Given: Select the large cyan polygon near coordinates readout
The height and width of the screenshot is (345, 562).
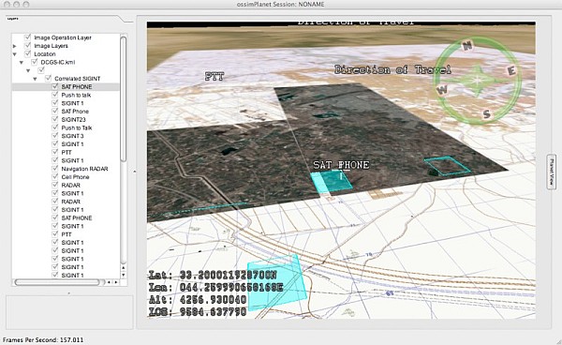Looking at the screenshot, I should tap(277, 282).
